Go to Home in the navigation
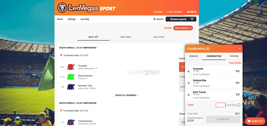The height and width of the screenshot is (126, 267). point(60,19)
